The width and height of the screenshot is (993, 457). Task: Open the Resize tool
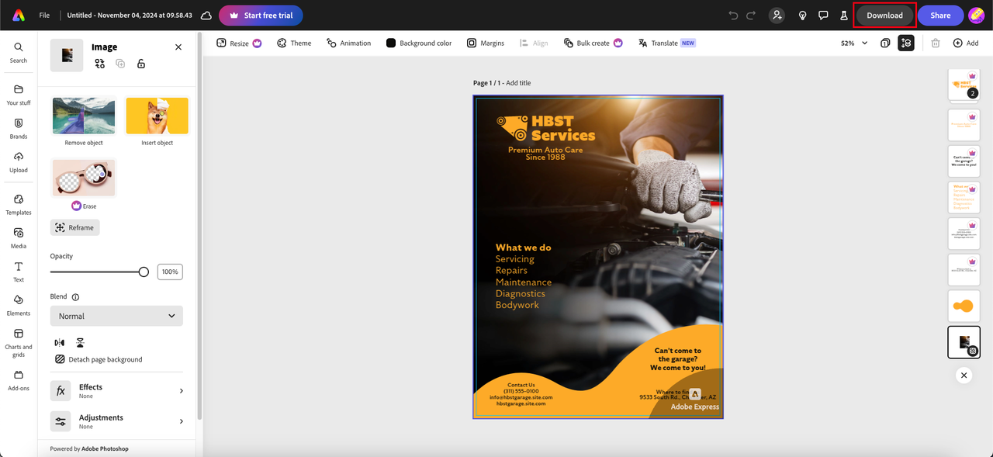click(x=239, y=43)
